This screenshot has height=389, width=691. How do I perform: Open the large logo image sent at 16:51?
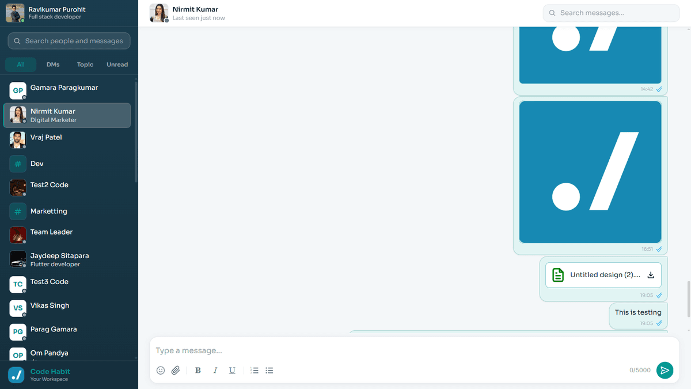pos(590,172)
